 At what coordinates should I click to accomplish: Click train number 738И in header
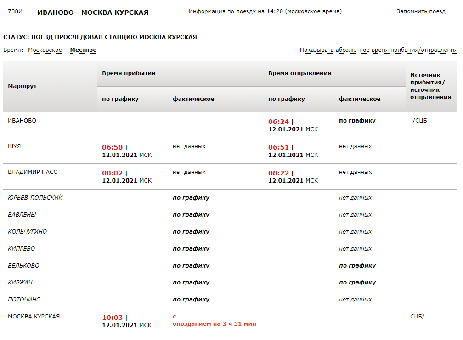coord(15,11)
